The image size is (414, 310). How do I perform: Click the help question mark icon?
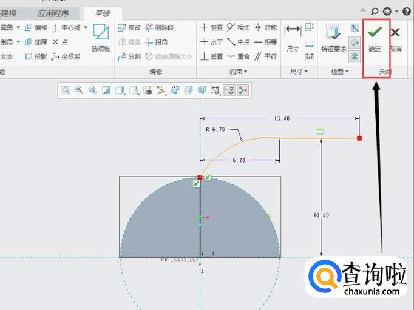click(x=407, y=11)
